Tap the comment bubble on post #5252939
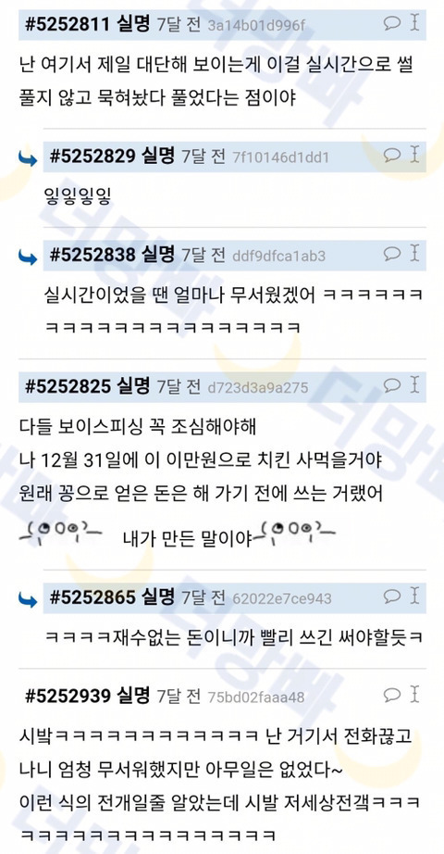Image resolution: width=444 pixels, height=854 pixels. (392, 695)
